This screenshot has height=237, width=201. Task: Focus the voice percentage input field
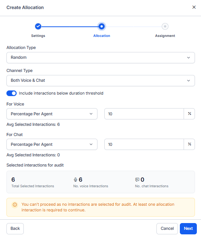point(144,114)
